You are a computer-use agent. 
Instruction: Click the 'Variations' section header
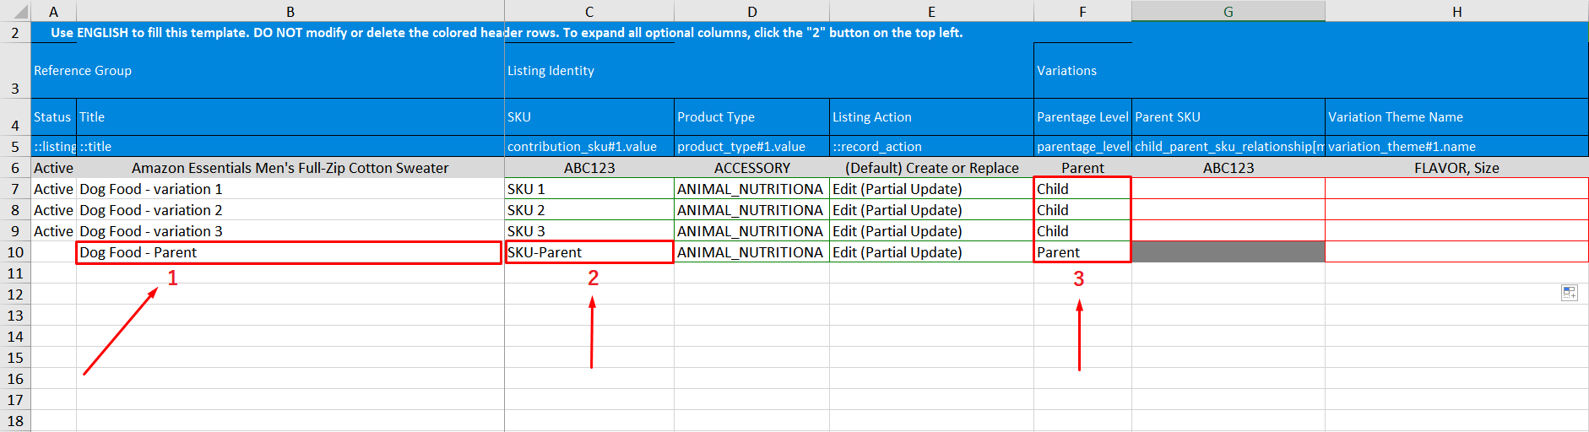1311,71
